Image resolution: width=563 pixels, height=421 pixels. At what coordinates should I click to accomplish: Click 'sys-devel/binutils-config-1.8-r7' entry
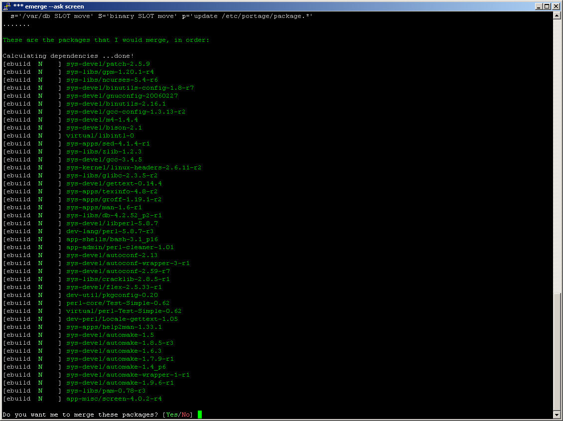(x=130, y=88)
